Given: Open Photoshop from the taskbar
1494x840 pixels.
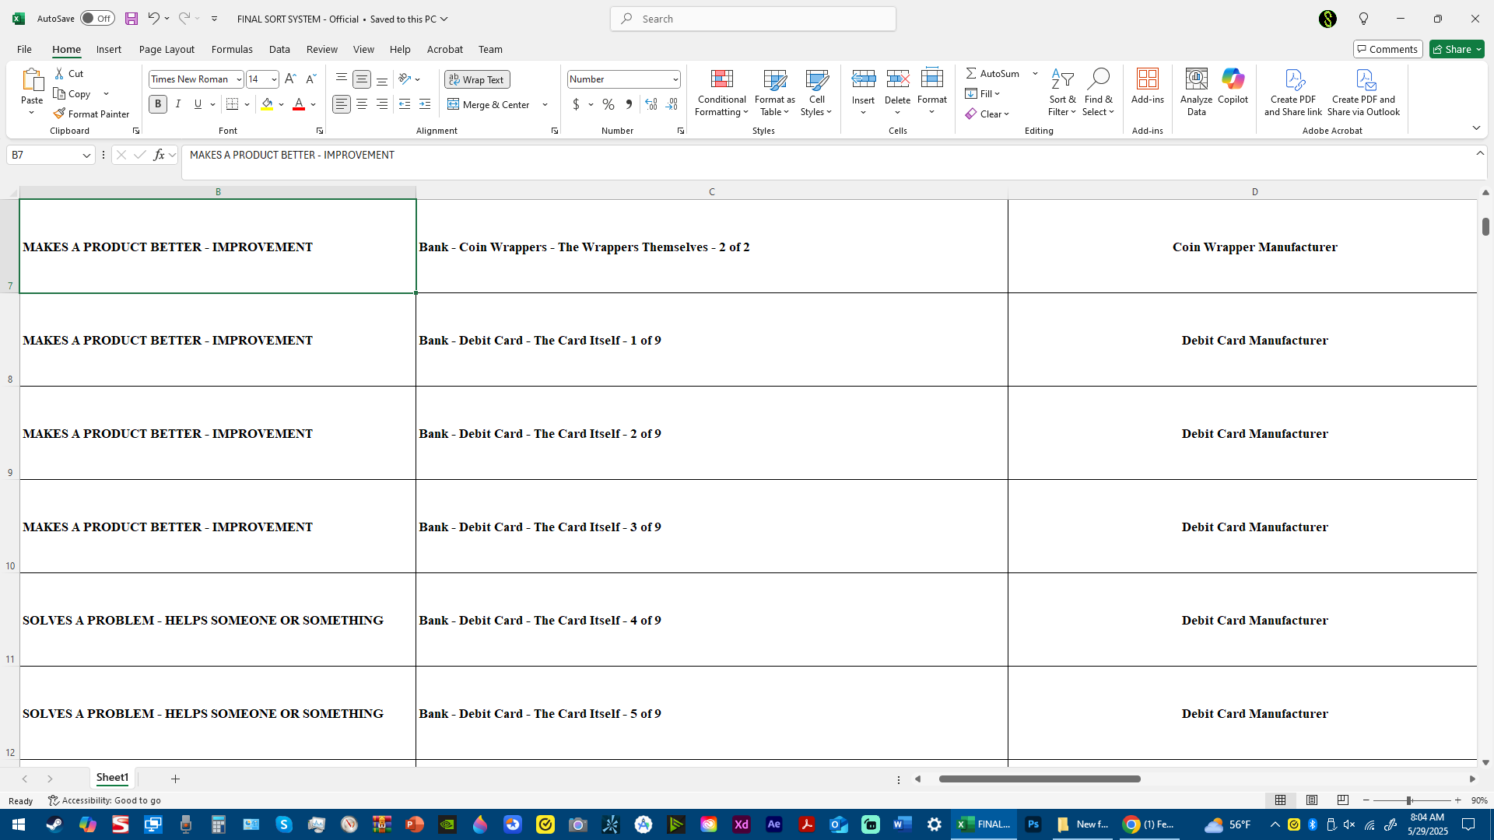Looking at the screenshot, I should coord(1033,824).
